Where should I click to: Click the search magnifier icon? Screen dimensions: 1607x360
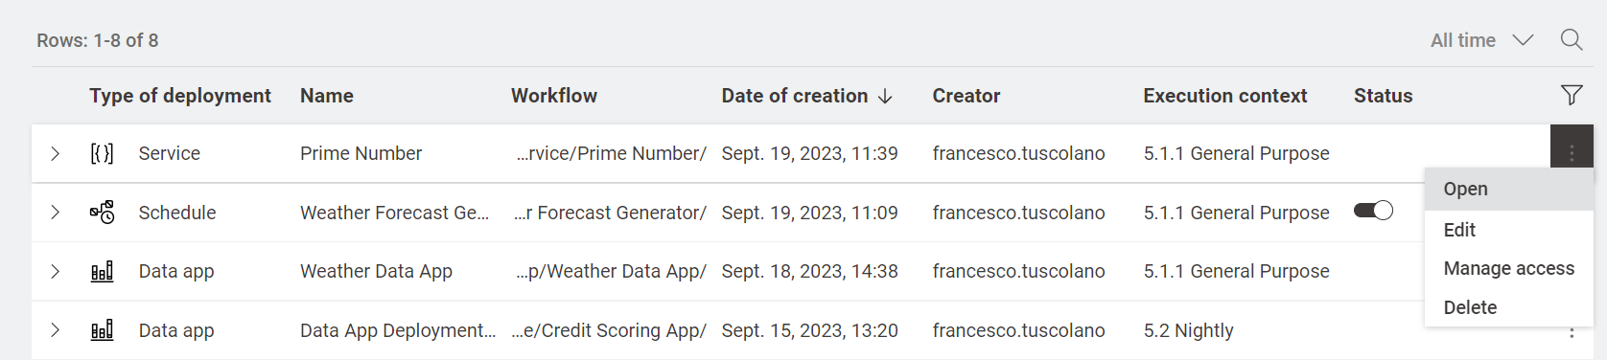tap(1571, 40)
